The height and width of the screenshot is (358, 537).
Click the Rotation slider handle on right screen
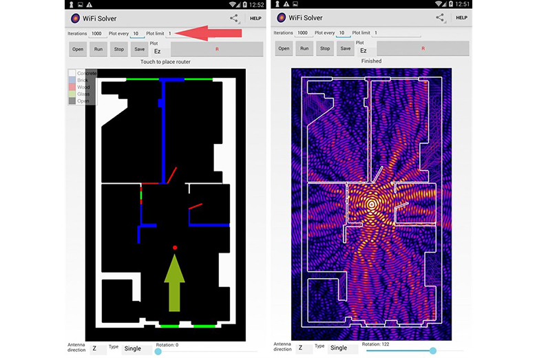(433, 350)
